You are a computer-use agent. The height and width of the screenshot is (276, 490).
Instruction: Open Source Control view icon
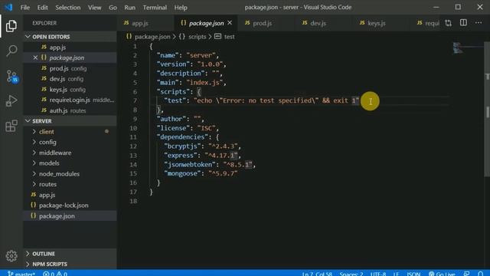coord(12,76)
